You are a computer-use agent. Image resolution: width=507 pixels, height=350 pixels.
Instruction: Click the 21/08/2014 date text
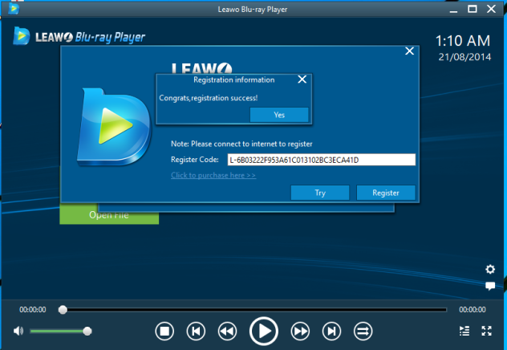[464, 57]
